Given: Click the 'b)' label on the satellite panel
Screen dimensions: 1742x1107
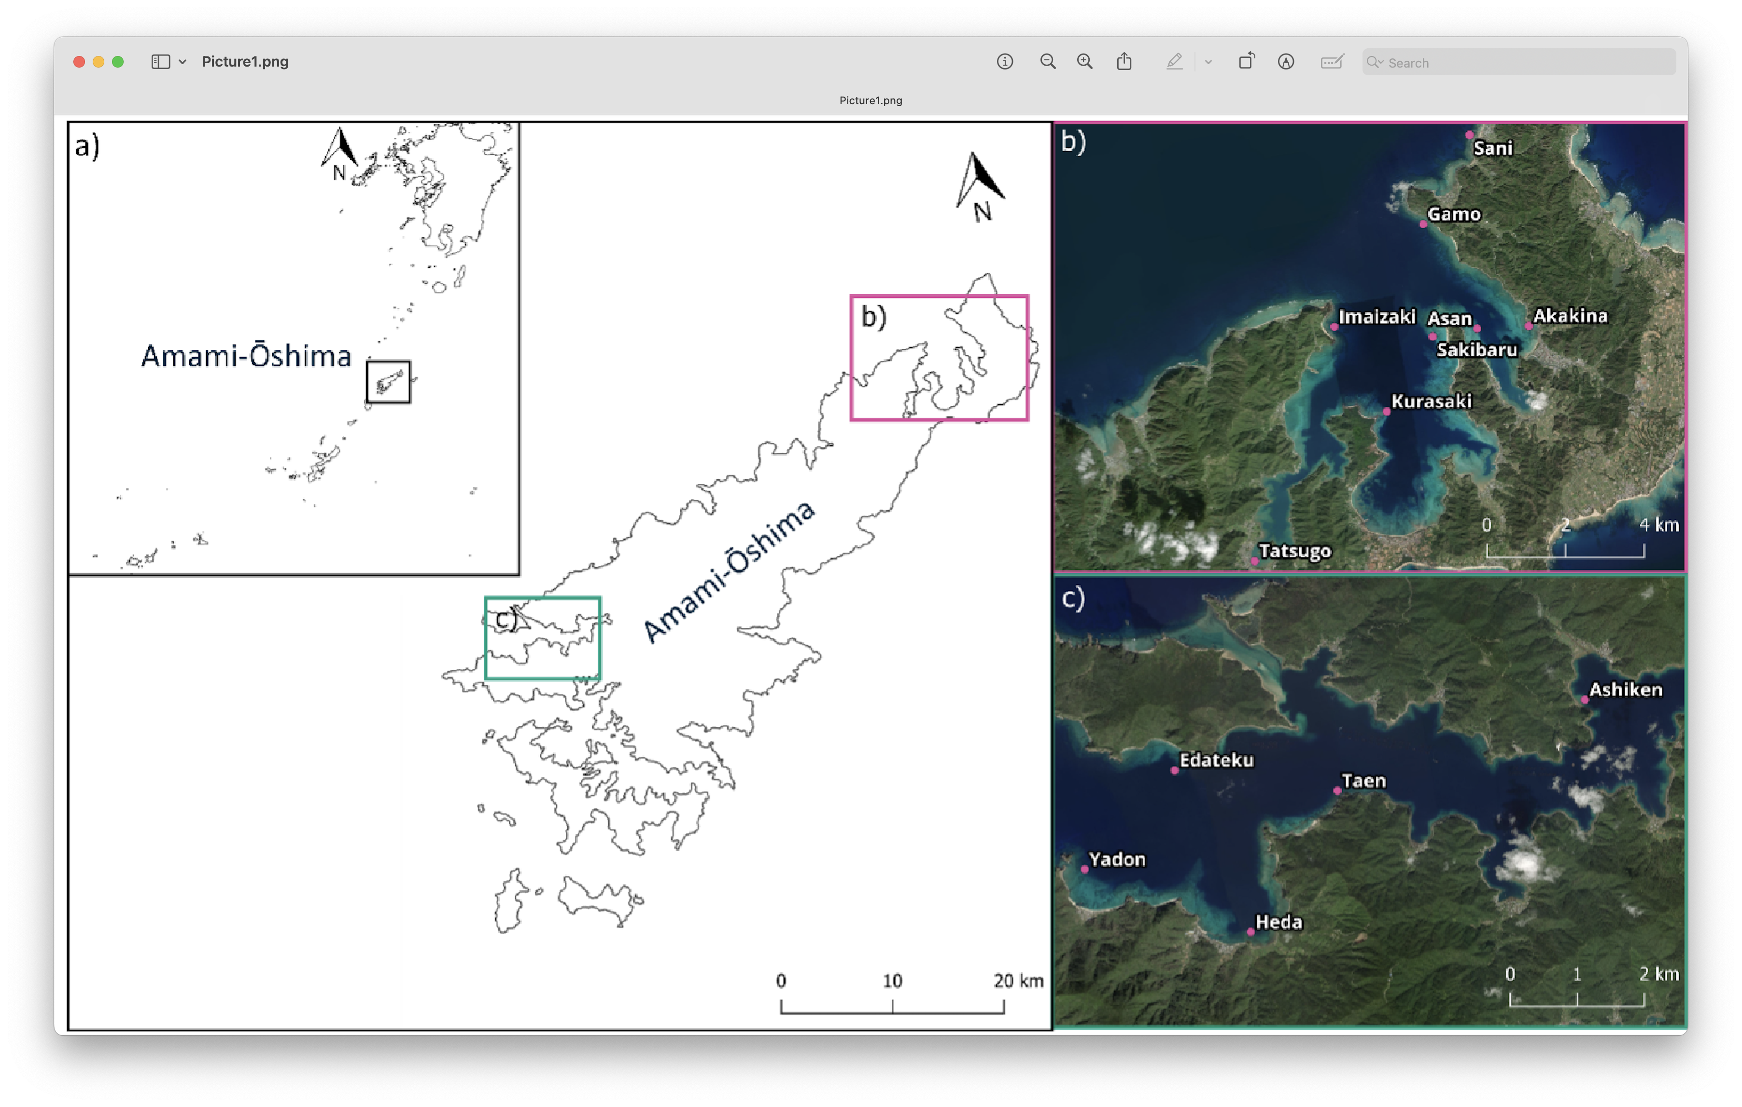Looking at the screenshot, I should point(1074,142).
